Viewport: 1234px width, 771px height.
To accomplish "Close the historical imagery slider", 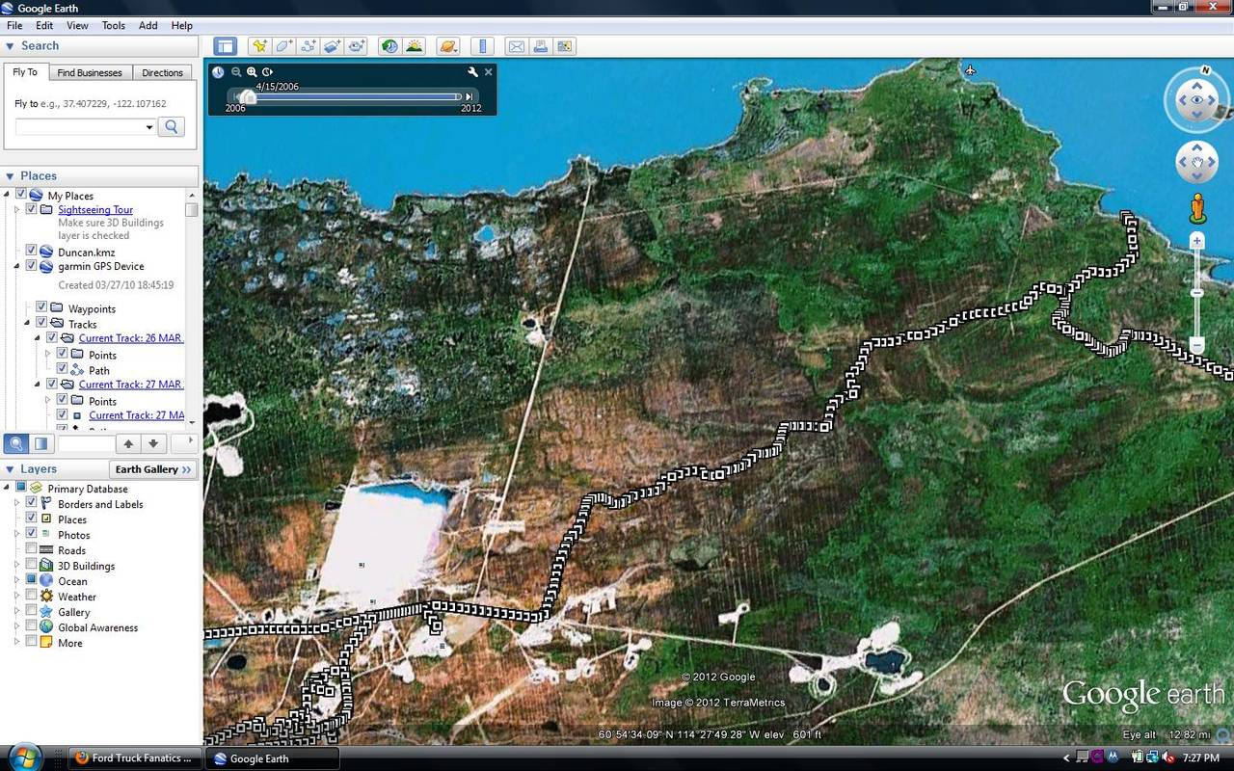I will 489,72.
